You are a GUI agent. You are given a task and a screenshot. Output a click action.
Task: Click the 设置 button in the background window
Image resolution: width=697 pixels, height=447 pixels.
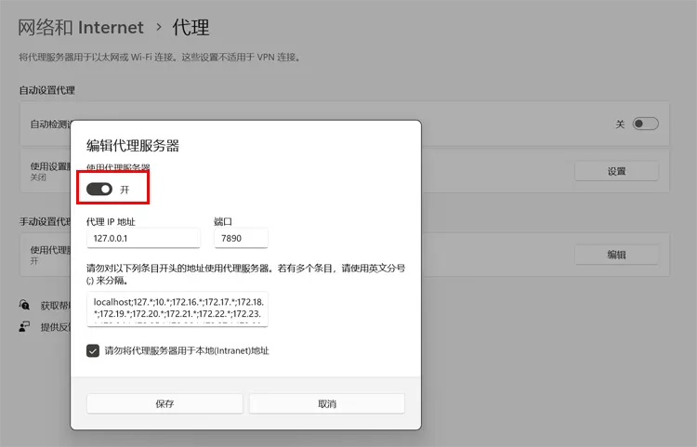click(616, 171)
